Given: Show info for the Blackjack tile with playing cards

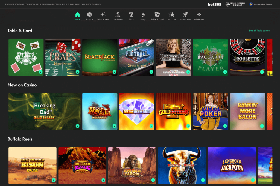Looking at the screenshot, I should click(x=40, y=72).
